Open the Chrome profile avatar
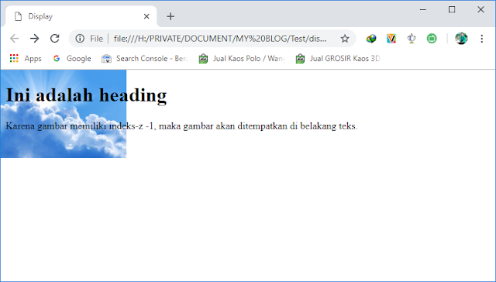Viewport: 496px width, 282px height. click(x=461, y=39)
